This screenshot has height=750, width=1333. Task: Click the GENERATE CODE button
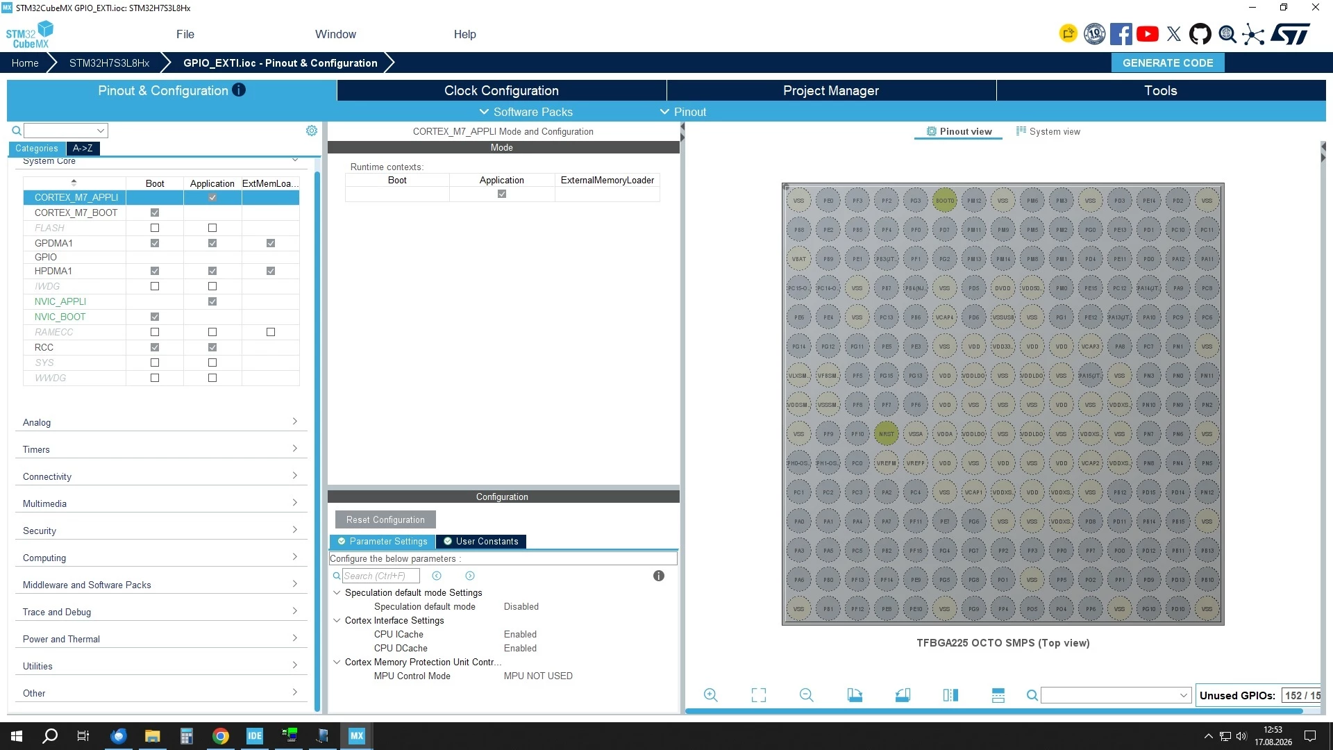click(1168, 62)
